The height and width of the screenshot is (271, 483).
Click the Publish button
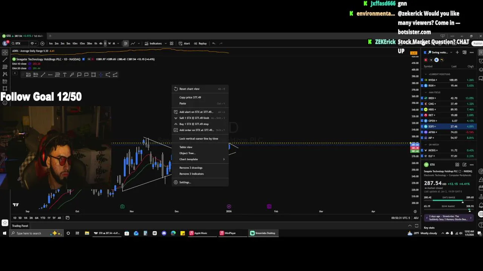pyautogui.click(x=478, y=43)
